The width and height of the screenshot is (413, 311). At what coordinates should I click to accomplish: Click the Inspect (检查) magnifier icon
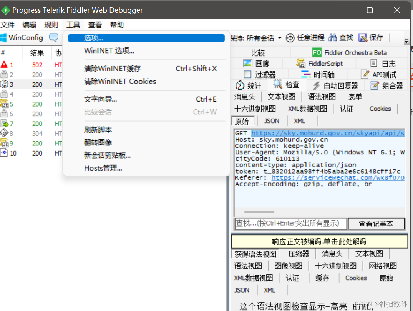[278, 84]
